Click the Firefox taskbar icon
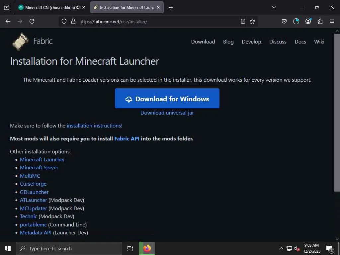Image resolution: width=340 pixels, height=255 pixels. (x=147, y=248)
